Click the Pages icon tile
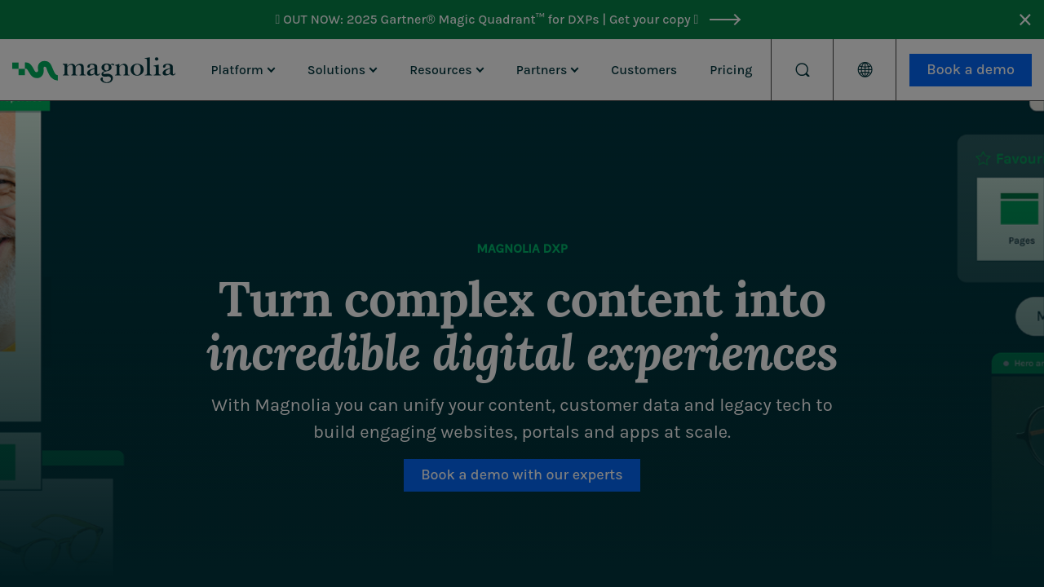Image resolution: width=1044 pixels, height=587 pixels. (x=1019, y=218)
